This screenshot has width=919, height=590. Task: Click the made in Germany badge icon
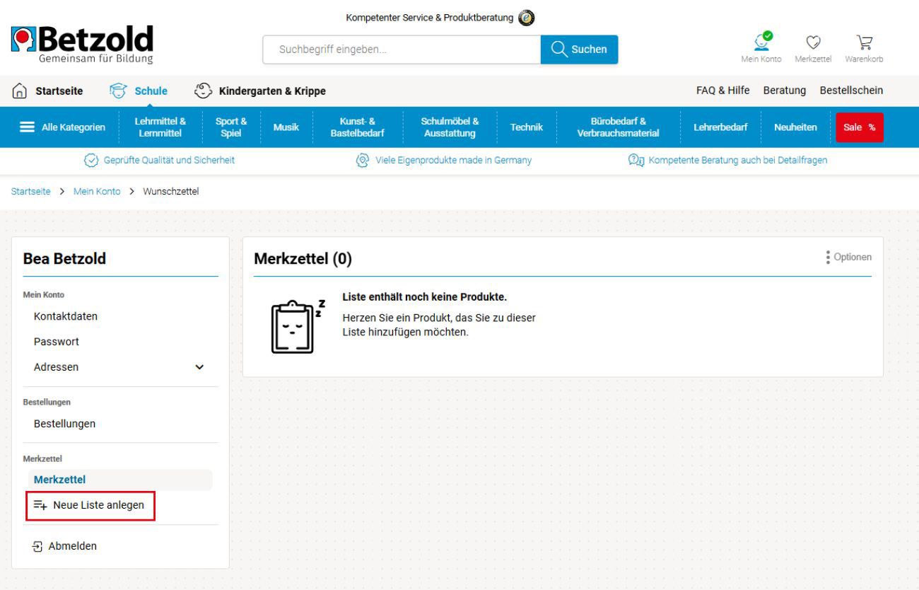point(363,161)
